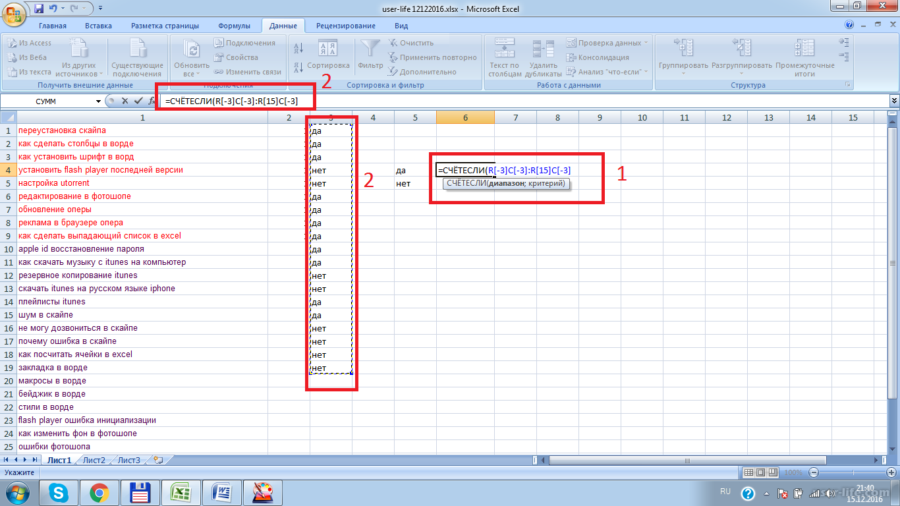900x506 pixels.
Task: Click Существующие подключения button
Action: click(x=137, y=57)
